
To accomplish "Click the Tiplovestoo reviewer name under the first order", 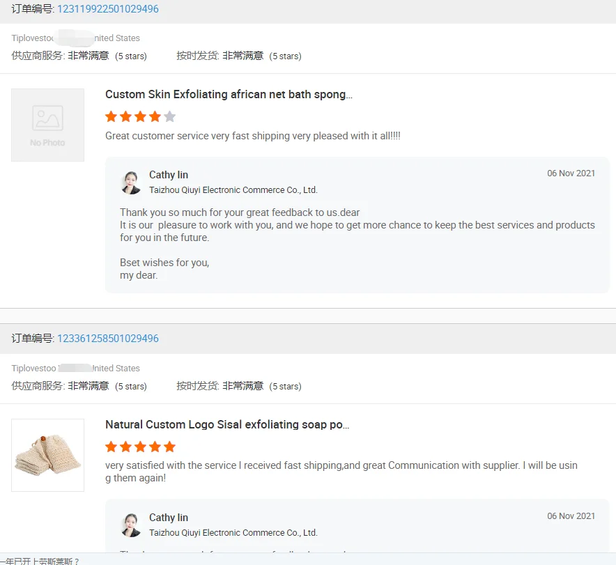I will pos(33,38).
